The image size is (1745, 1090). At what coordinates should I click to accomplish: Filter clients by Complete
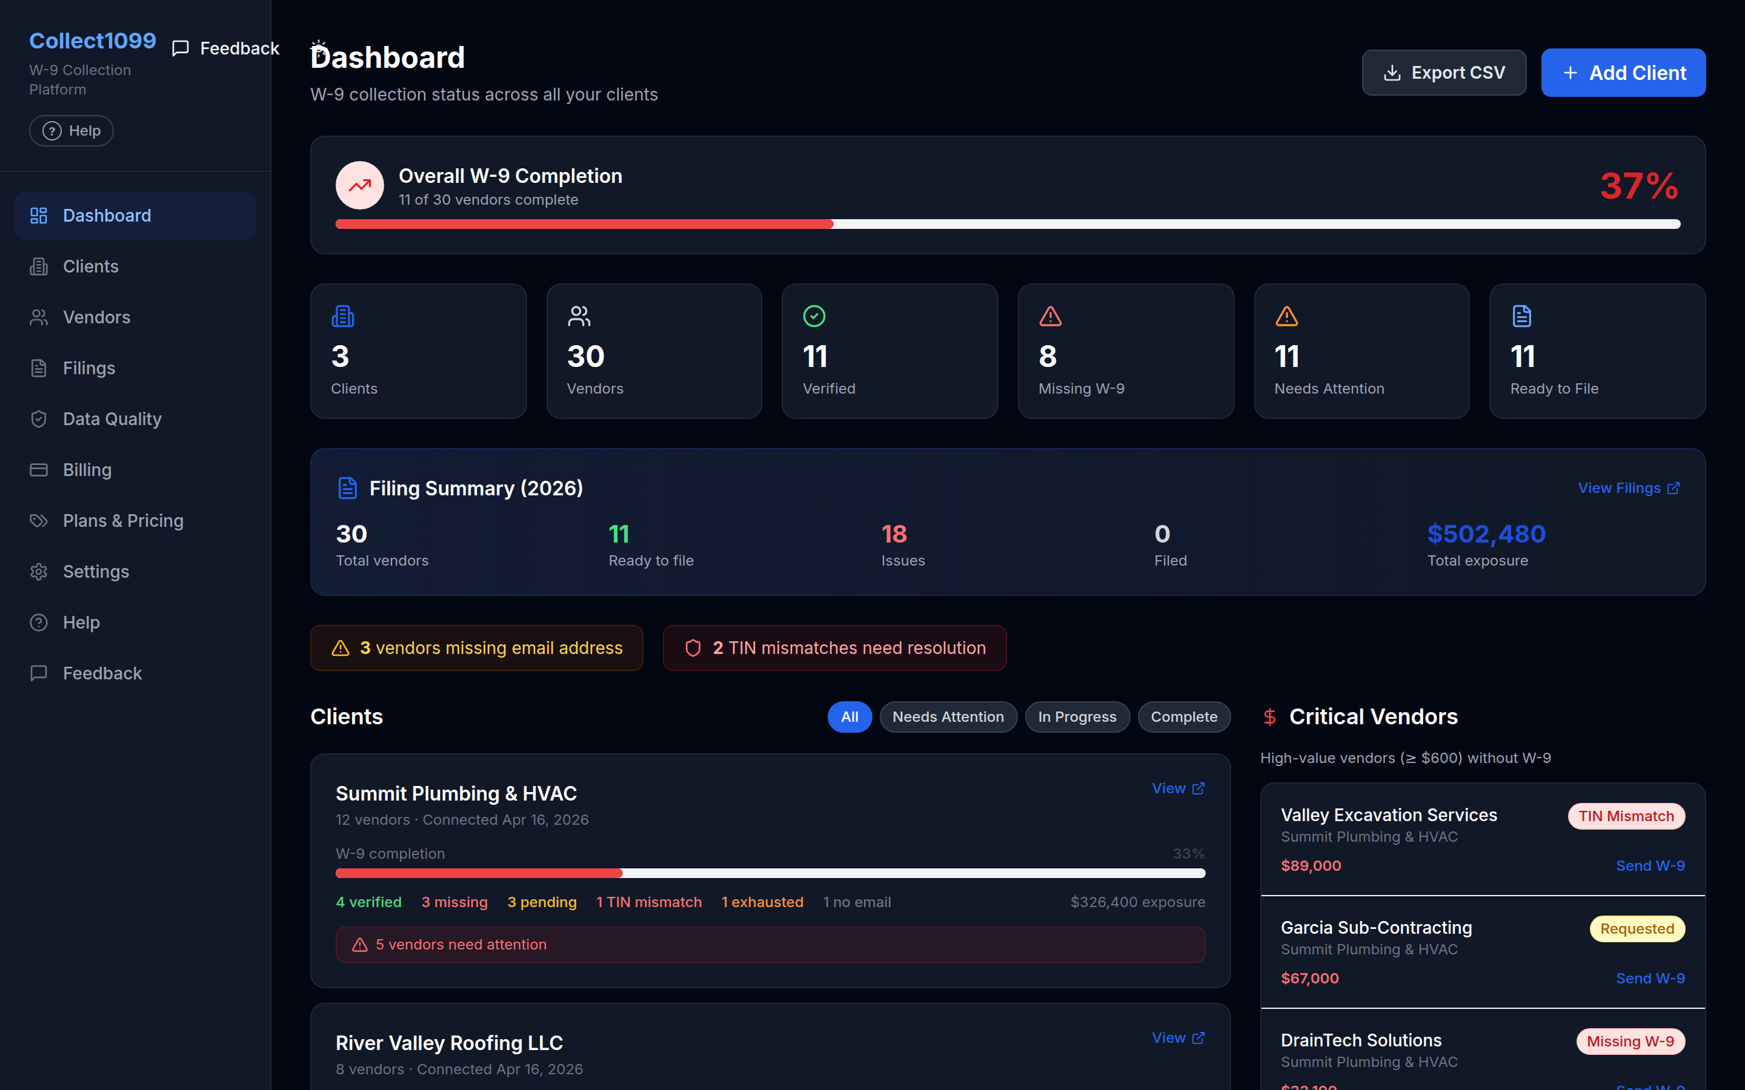pyautogui.click(x=1184, y=716)
